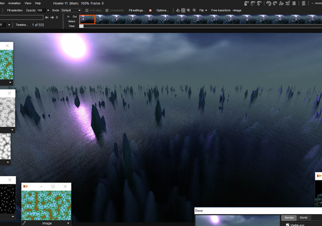Toggle the Visible sun checkbox

[288, 225]
